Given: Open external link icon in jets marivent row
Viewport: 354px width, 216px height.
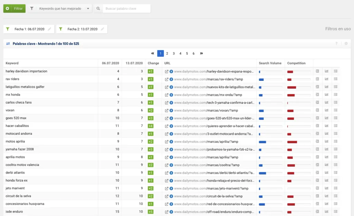Looking at the screenshot, I should (x=166, y=188).
